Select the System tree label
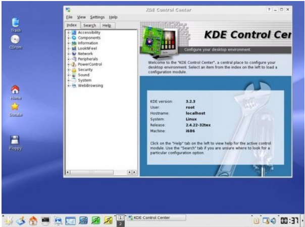 [85, 80]
